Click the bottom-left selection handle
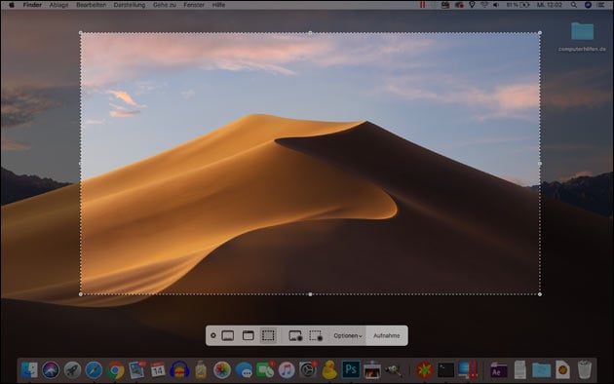Image resolution: width=614 pixels, height=384 pixels. (81, 294)
